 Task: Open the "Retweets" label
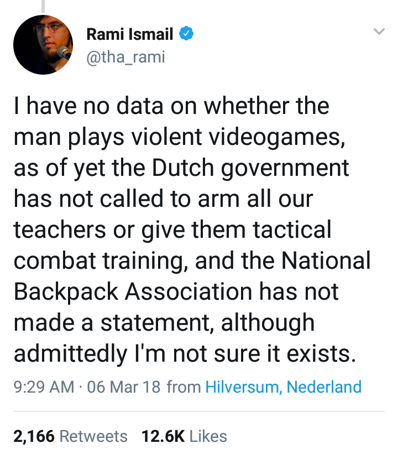(93, 436)
